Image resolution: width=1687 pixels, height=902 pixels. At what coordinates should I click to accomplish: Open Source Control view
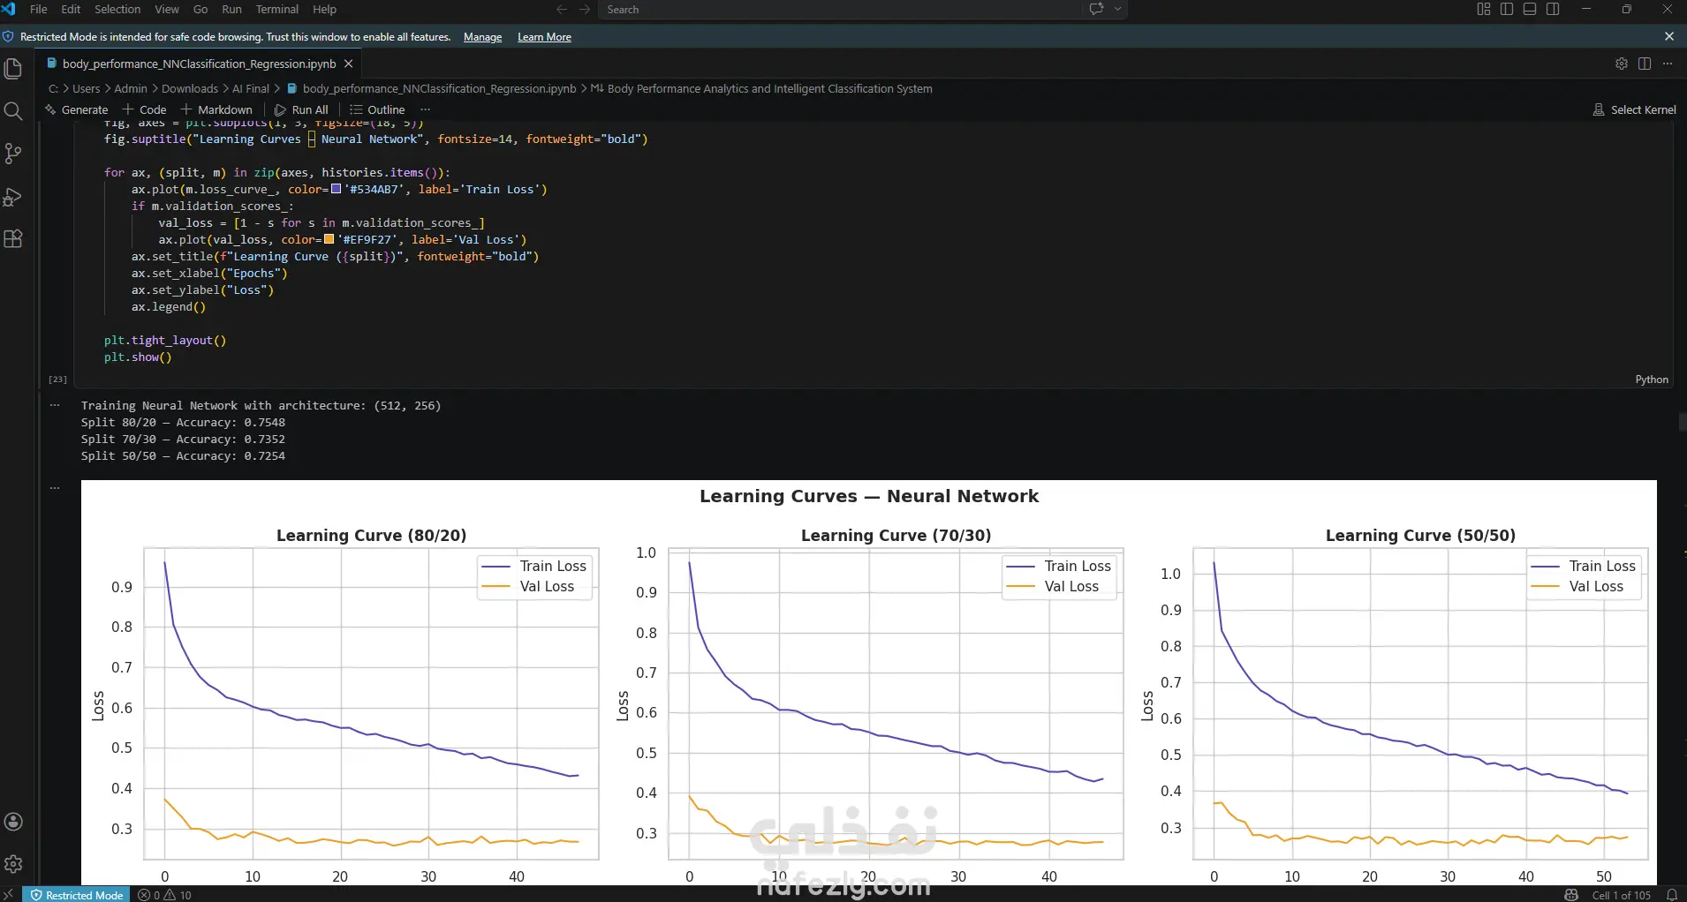pyautogui.click(x=13, y=154)
